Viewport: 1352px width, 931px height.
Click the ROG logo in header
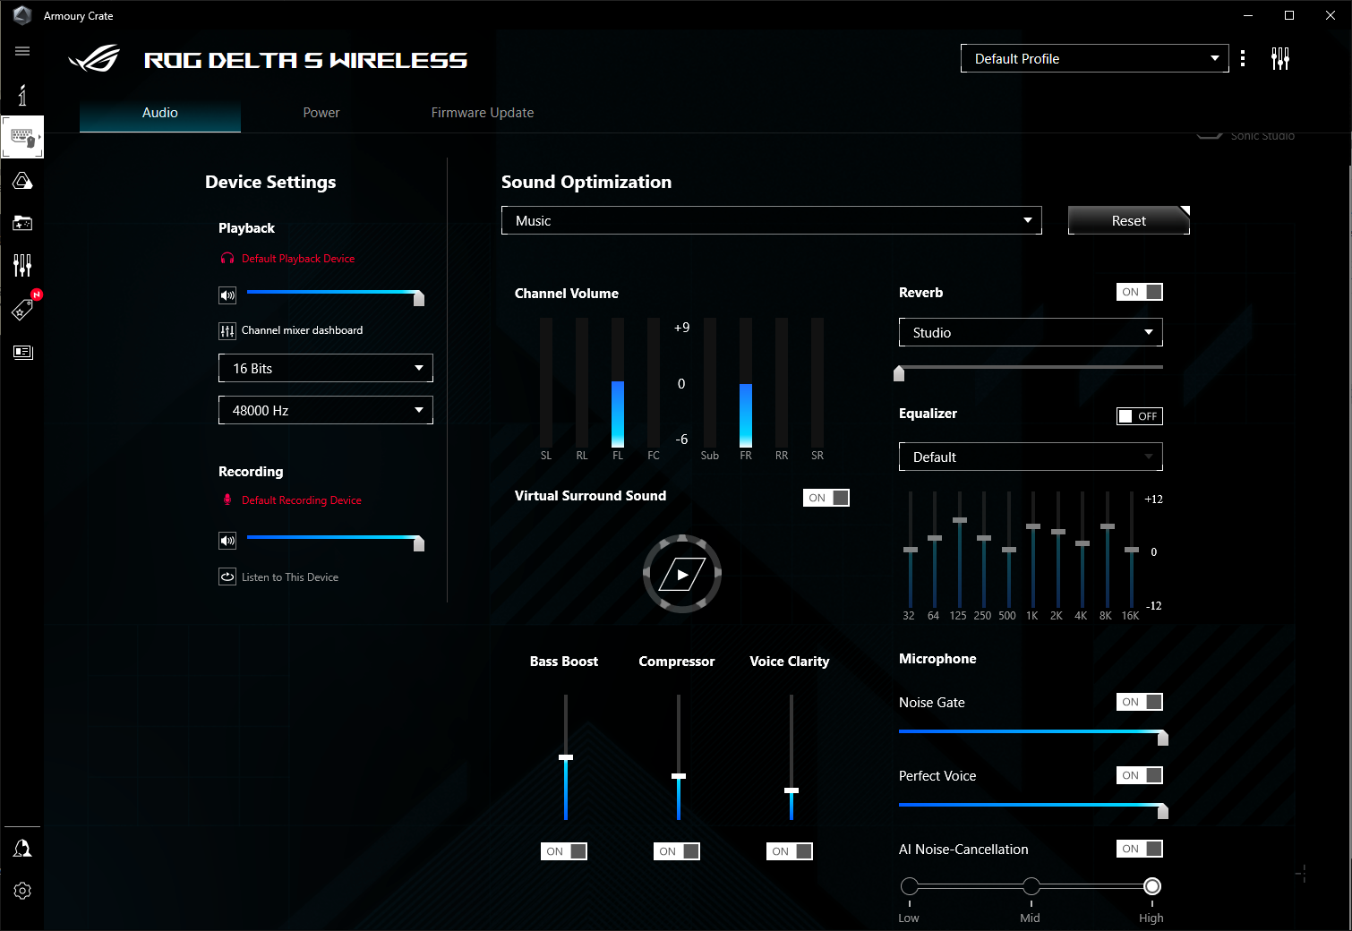coord(94,59)
